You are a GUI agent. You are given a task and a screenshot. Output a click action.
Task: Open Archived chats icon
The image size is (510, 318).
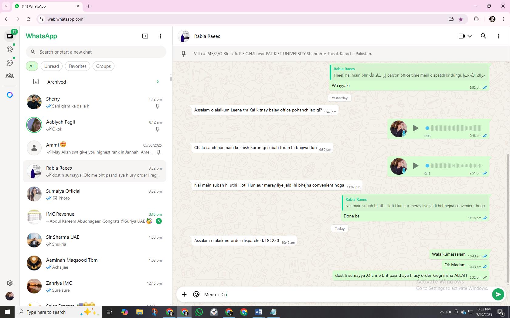(x=36, y=82)
